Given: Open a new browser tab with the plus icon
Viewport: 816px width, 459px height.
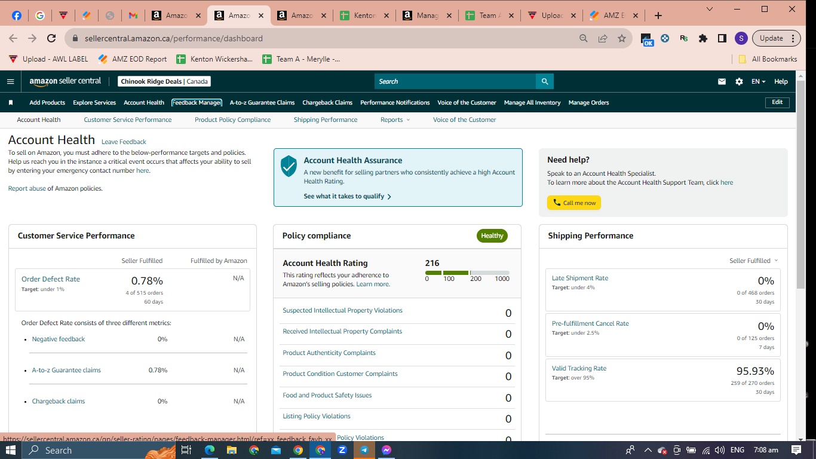Looking at the screenshot, I should pyautogui.click(x=658, y=16).
